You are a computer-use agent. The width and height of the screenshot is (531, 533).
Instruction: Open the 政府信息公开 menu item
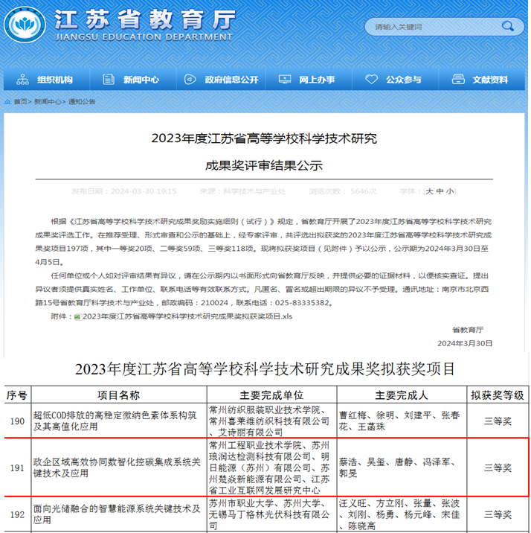point(231,80)
